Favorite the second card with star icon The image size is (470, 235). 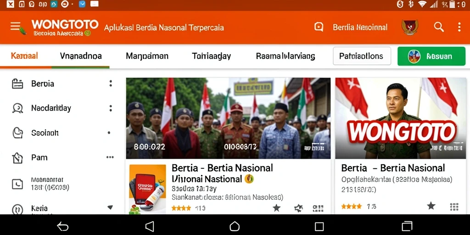pos(431,206)
